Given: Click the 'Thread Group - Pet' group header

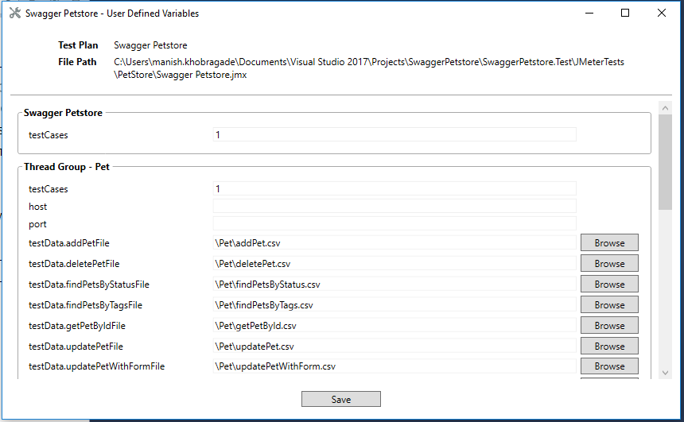Looking at the screenshot, I should pos(66,167).
